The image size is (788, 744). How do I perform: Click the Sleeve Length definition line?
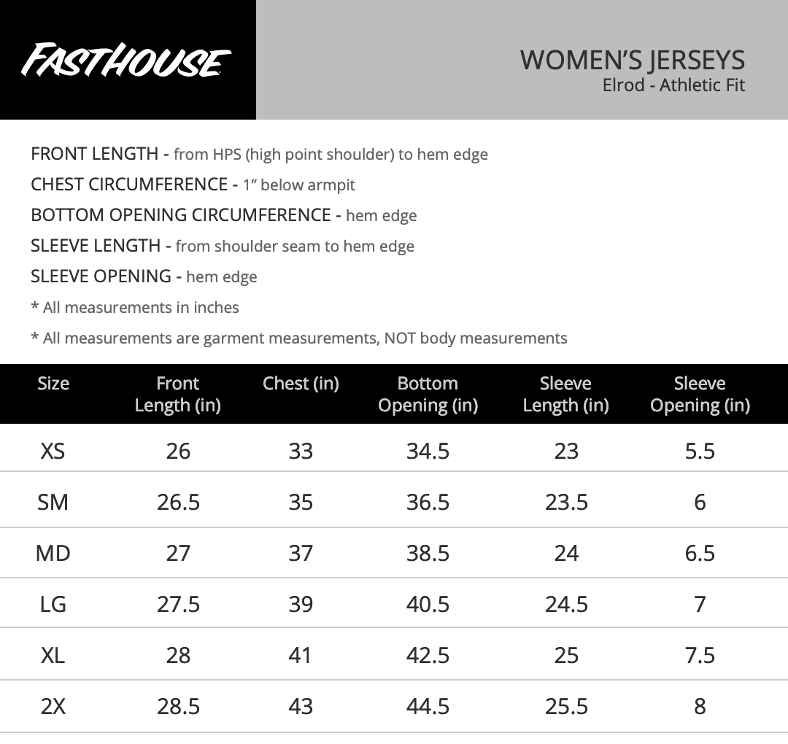click(223, 246)
